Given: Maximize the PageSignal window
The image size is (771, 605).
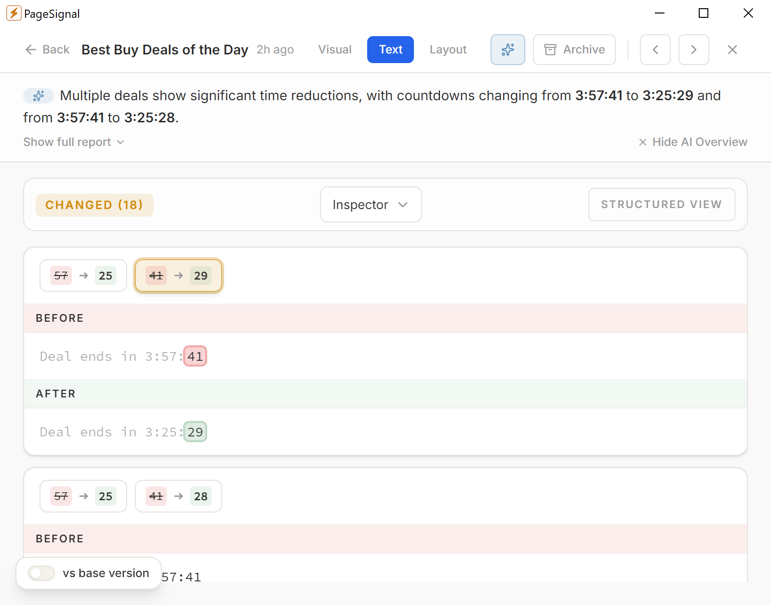Looking at the screenshot, I should click(x=704, y=13).
